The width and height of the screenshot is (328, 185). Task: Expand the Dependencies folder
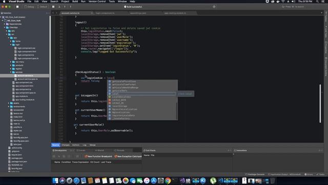click(x=5, y=24)
